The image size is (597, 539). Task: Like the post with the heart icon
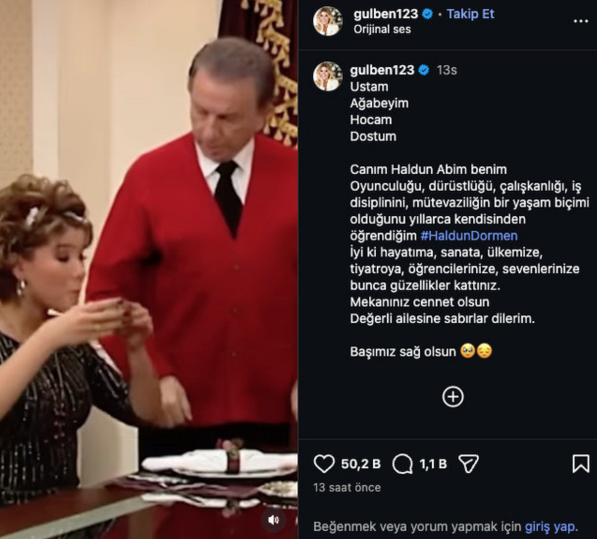point(324,464)
